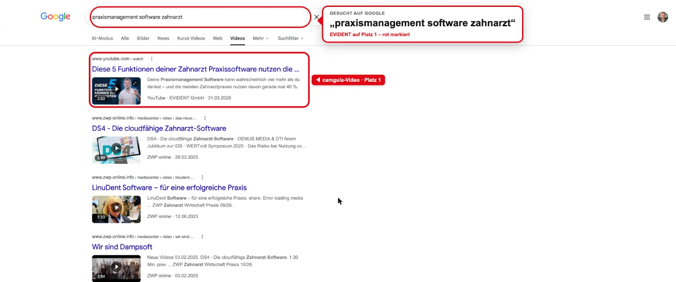Open 'Diese 5 Funktionen deiner Zahnarzt Praxissoftware' link

(195, 69)
